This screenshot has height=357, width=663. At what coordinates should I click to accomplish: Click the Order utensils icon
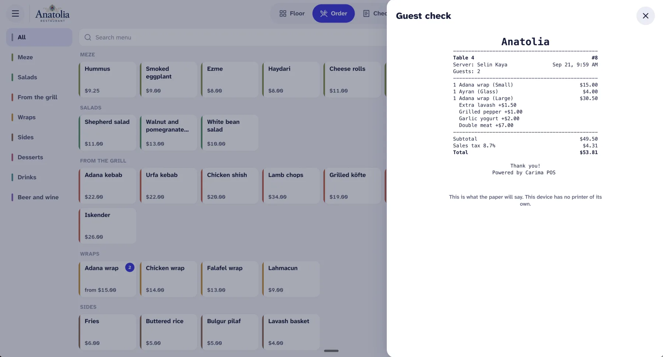324,14
